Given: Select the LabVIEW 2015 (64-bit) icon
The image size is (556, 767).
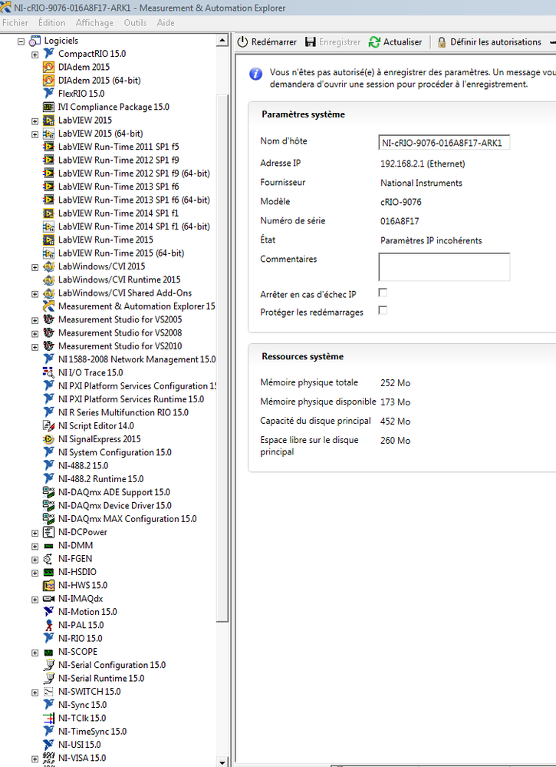Looking at the screenshot, I should point(48,133).
